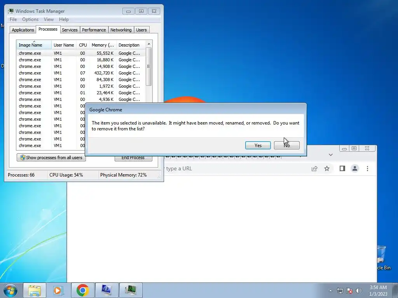Select chrome.exe row using 55,552 K
This screenshot has height=298, width=398.
(x=81, y=53)
